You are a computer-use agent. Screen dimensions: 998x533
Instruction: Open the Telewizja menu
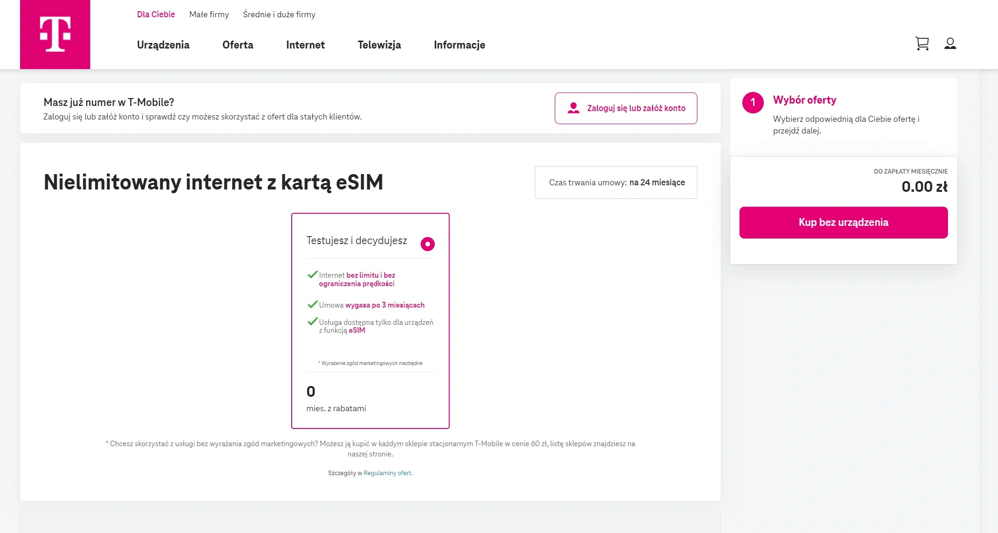[x=379, y=45]
